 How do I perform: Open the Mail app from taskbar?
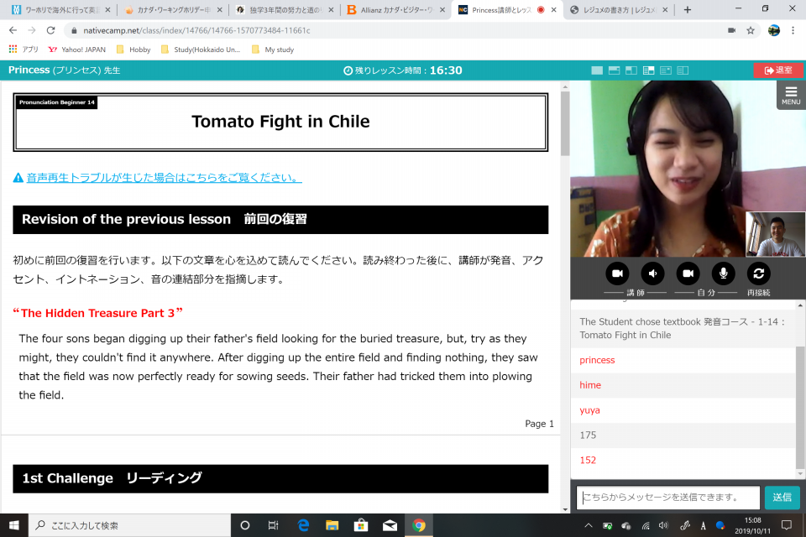click(x=390, y=525)
